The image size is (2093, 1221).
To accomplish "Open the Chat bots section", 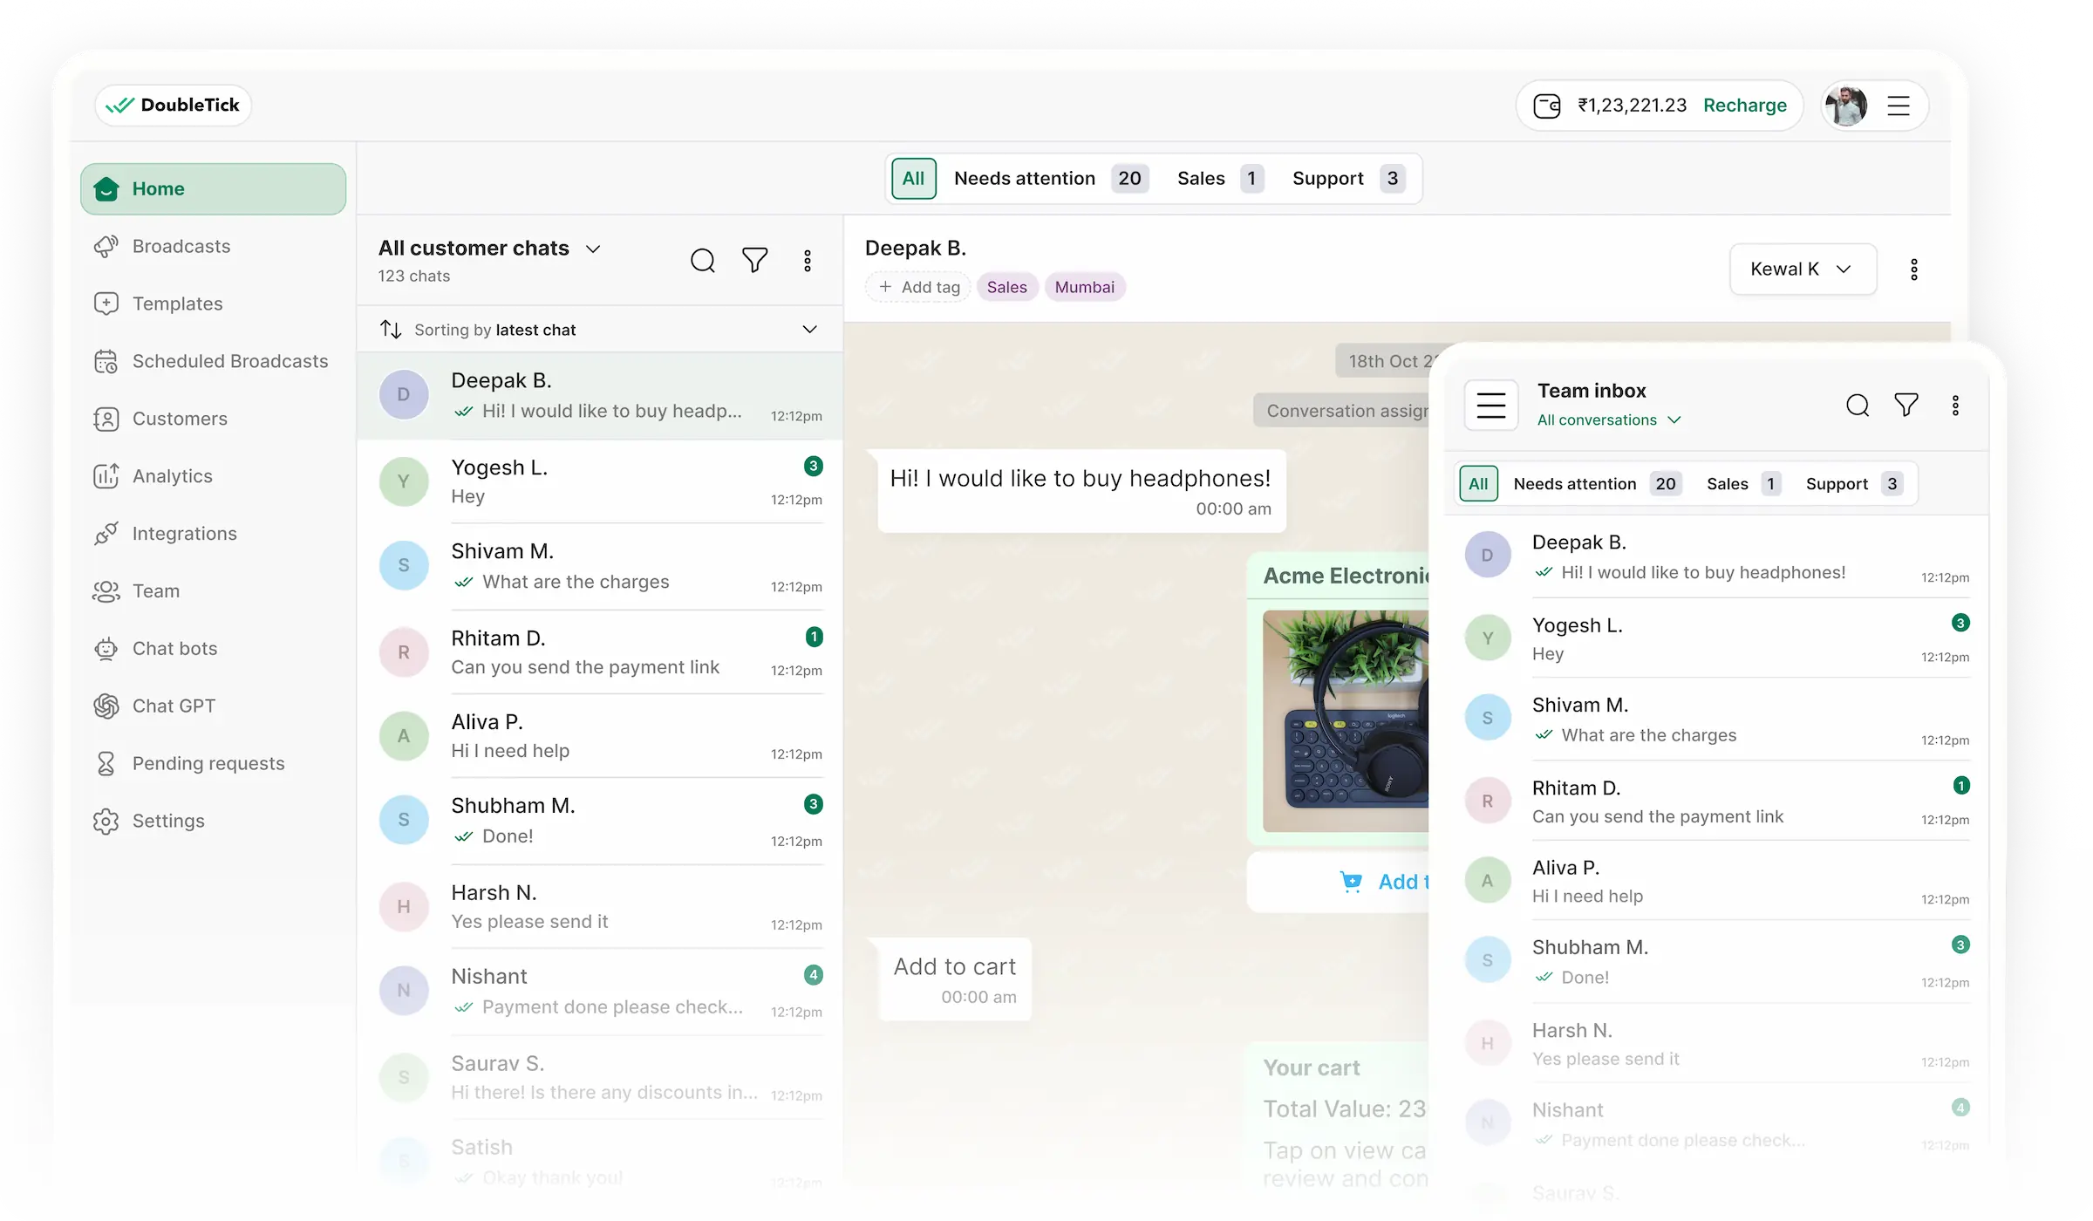I will pyautogui.click(x=174, y=648).
